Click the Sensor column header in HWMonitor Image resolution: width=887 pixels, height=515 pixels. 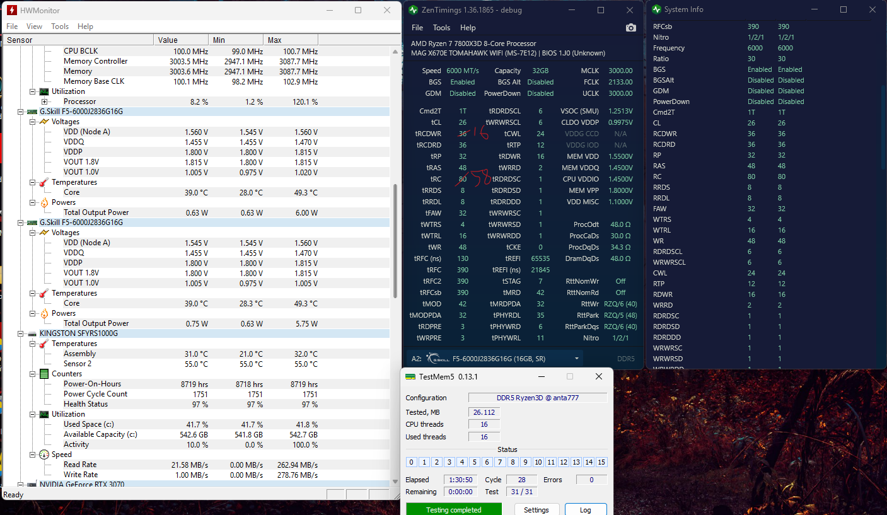click(x=78, y=40)
